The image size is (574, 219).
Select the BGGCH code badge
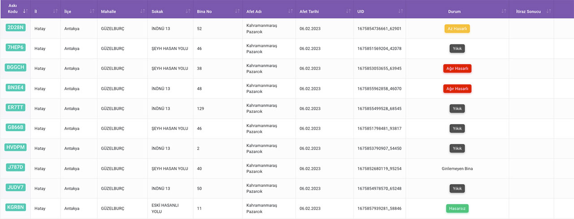tap(15, 68)
